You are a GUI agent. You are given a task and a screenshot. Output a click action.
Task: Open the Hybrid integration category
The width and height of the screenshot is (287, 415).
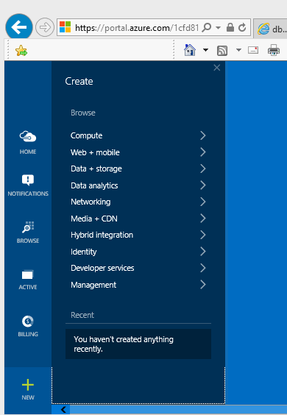click(138, 235)
